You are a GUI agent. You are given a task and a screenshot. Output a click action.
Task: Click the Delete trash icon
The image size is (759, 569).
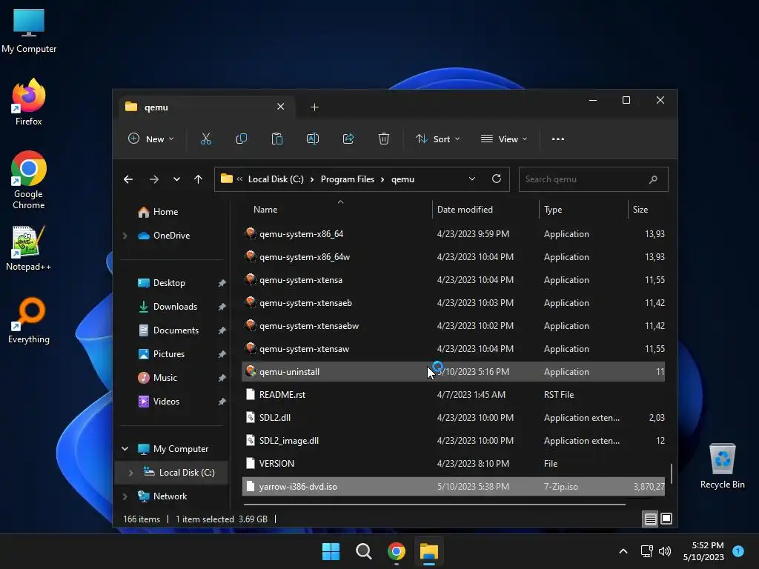[384, 139]
